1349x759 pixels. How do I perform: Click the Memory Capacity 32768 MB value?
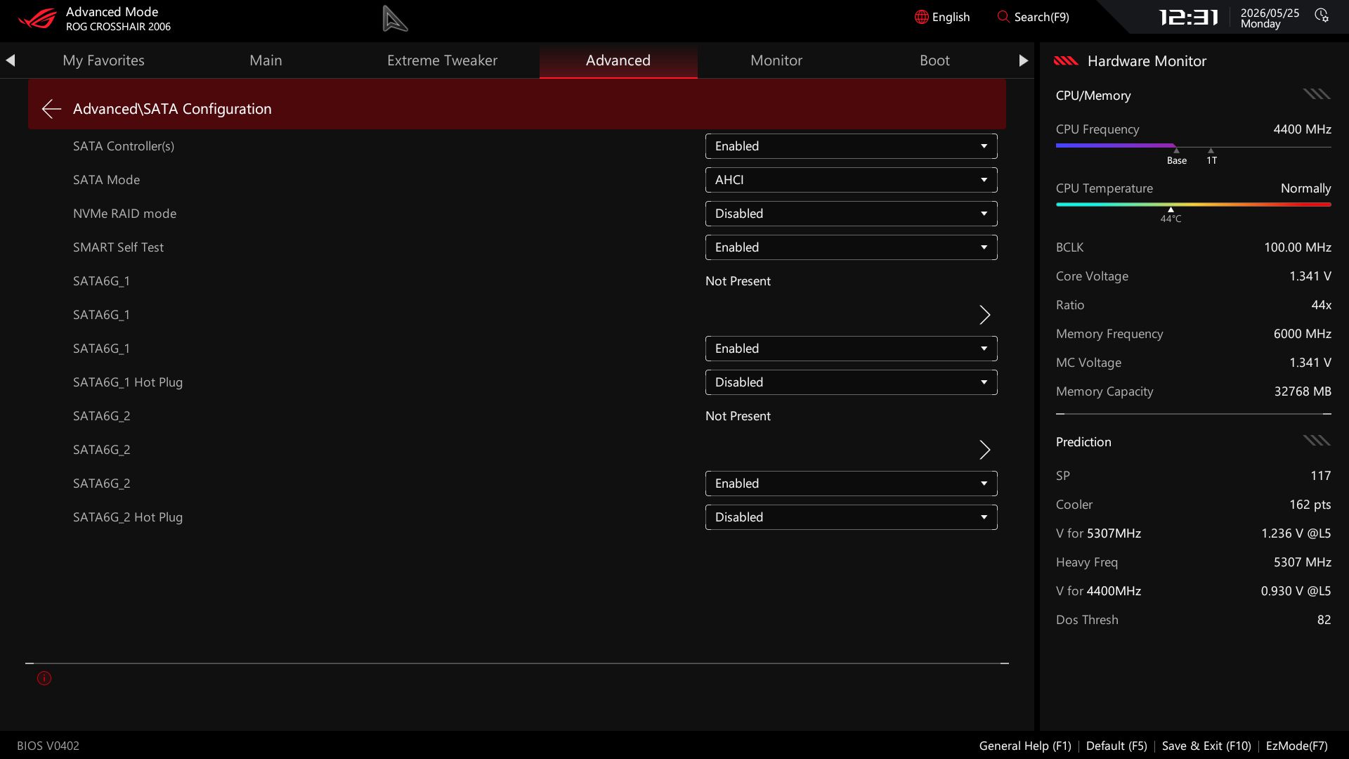point(1303,391)
